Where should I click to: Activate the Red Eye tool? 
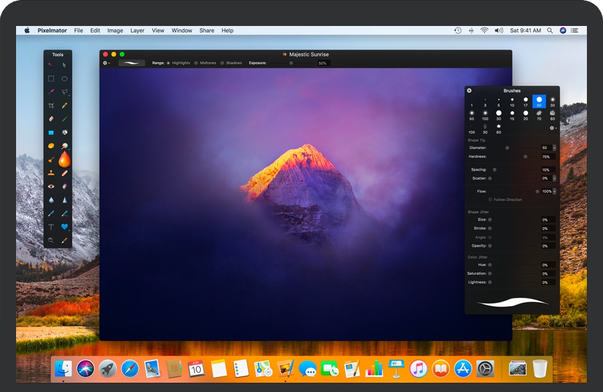(x=51, y=186)
